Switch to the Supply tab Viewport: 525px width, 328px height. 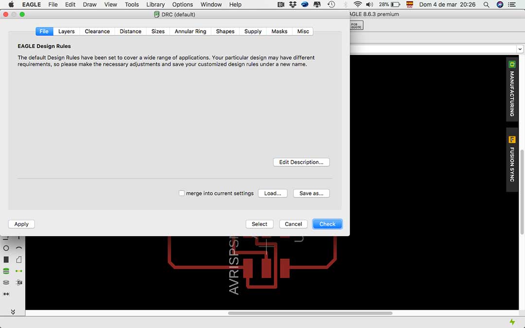tap(253, 31)
